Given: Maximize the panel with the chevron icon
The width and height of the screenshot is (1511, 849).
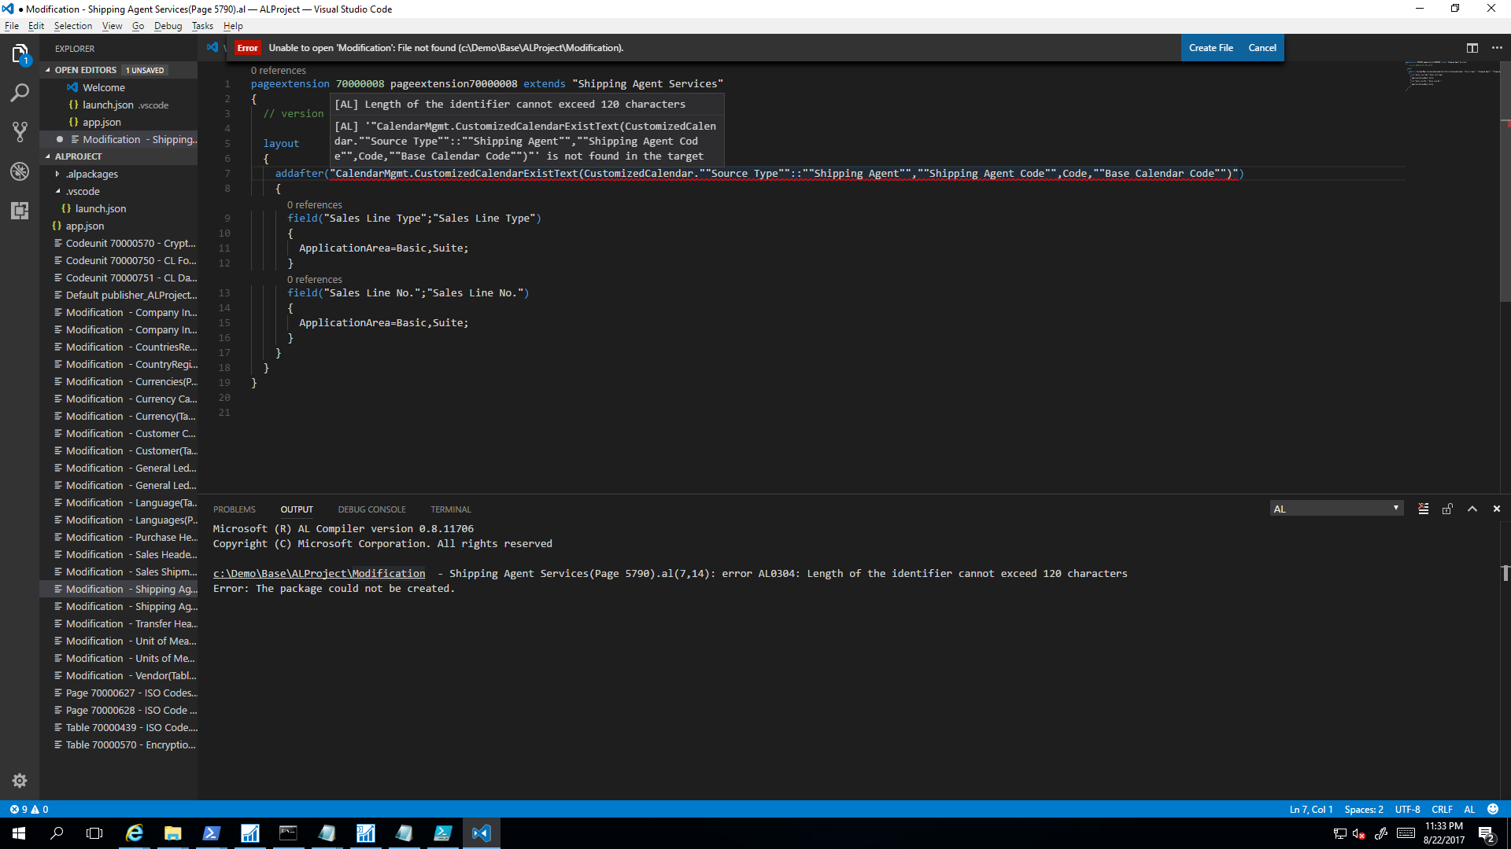Looking at the screenshot, I should coord(1472,509).
